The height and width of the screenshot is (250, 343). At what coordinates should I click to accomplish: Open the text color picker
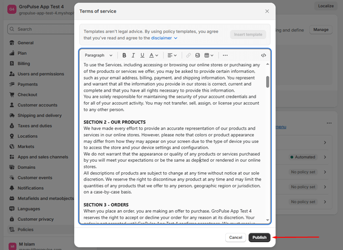coord(154,55)
